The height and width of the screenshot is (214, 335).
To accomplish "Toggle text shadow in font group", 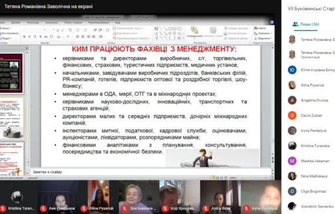I will click(x=41, y=36).
